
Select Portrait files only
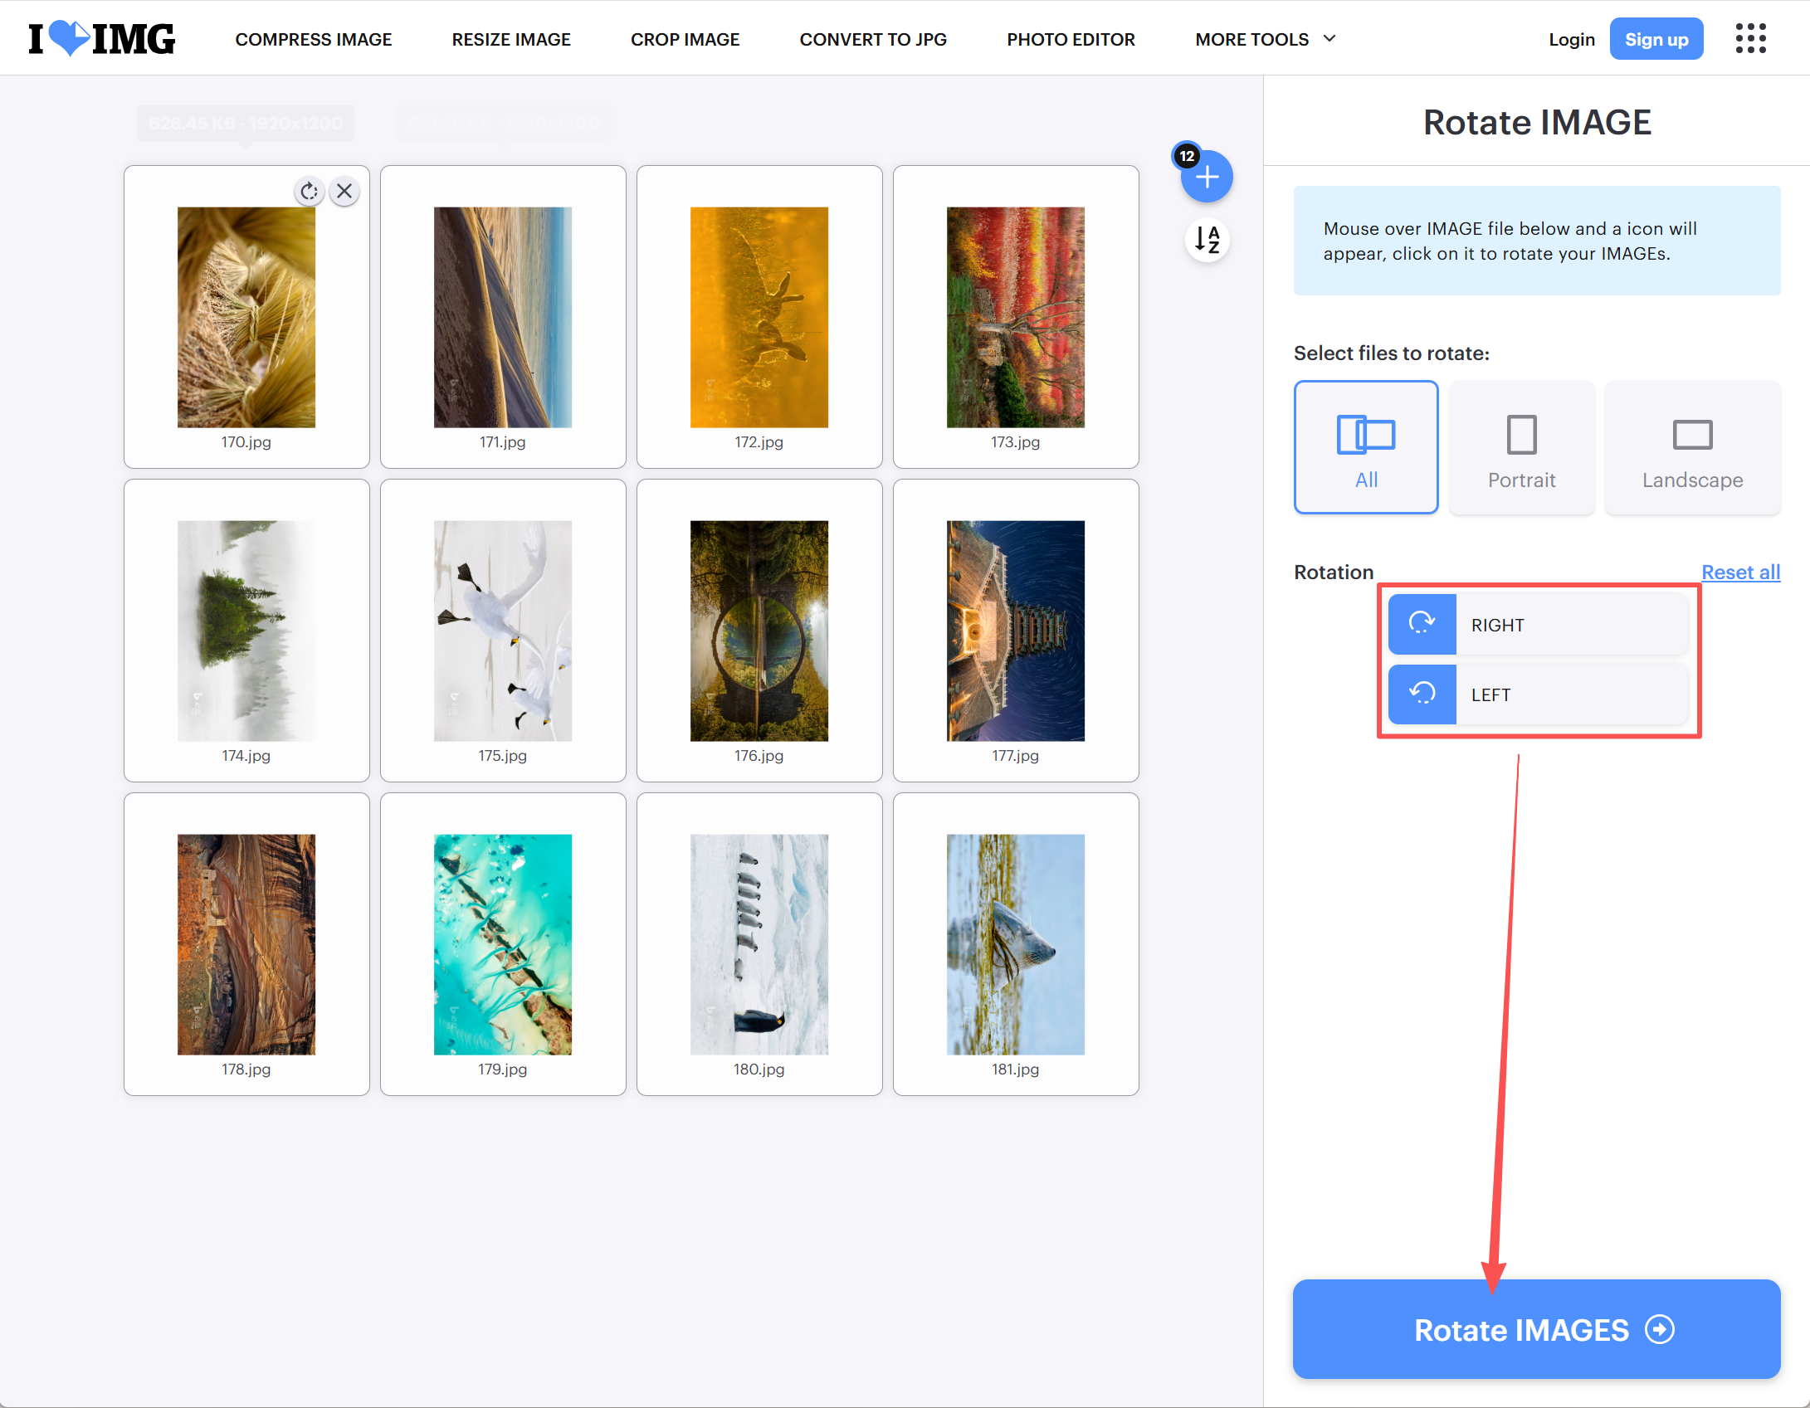click(x=1520, y=447)
